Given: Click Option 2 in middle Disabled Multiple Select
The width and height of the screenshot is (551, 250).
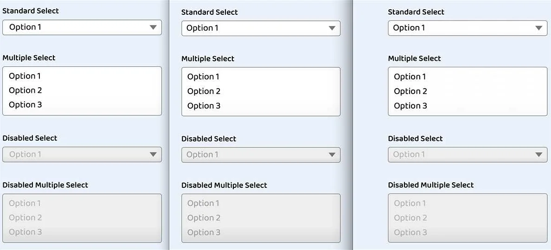Looking at the screenshot, I should point(261,218).
